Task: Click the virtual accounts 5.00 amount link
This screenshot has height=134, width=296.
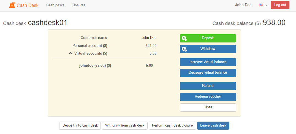Action: pyautogui.click(x=153, y=53)
